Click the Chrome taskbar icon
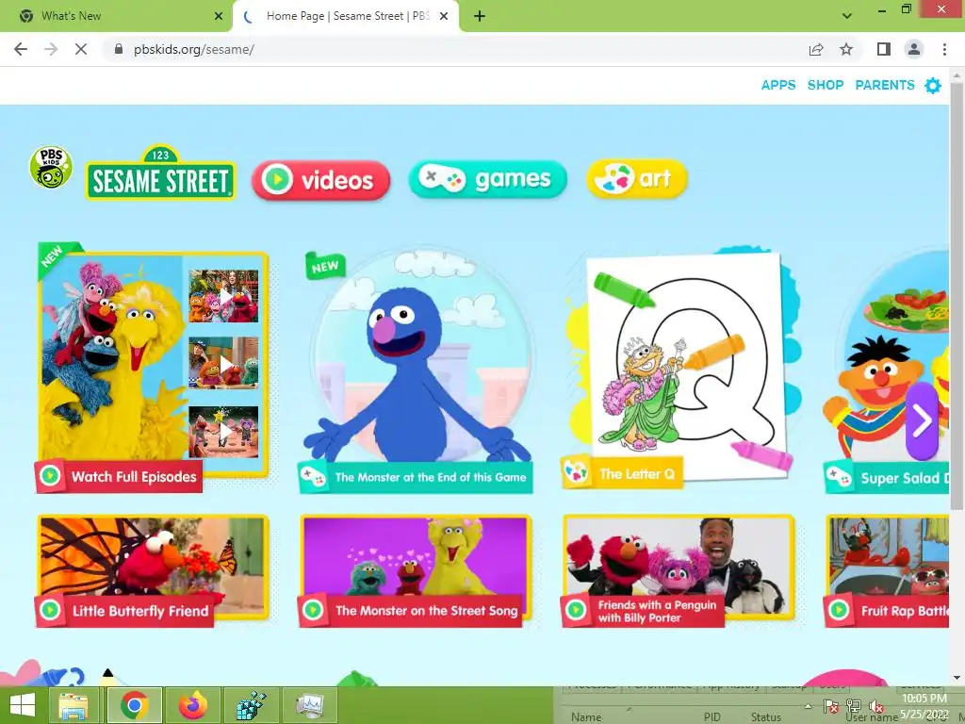Screen dimensions: 965x724 click(x=134, y=705)
